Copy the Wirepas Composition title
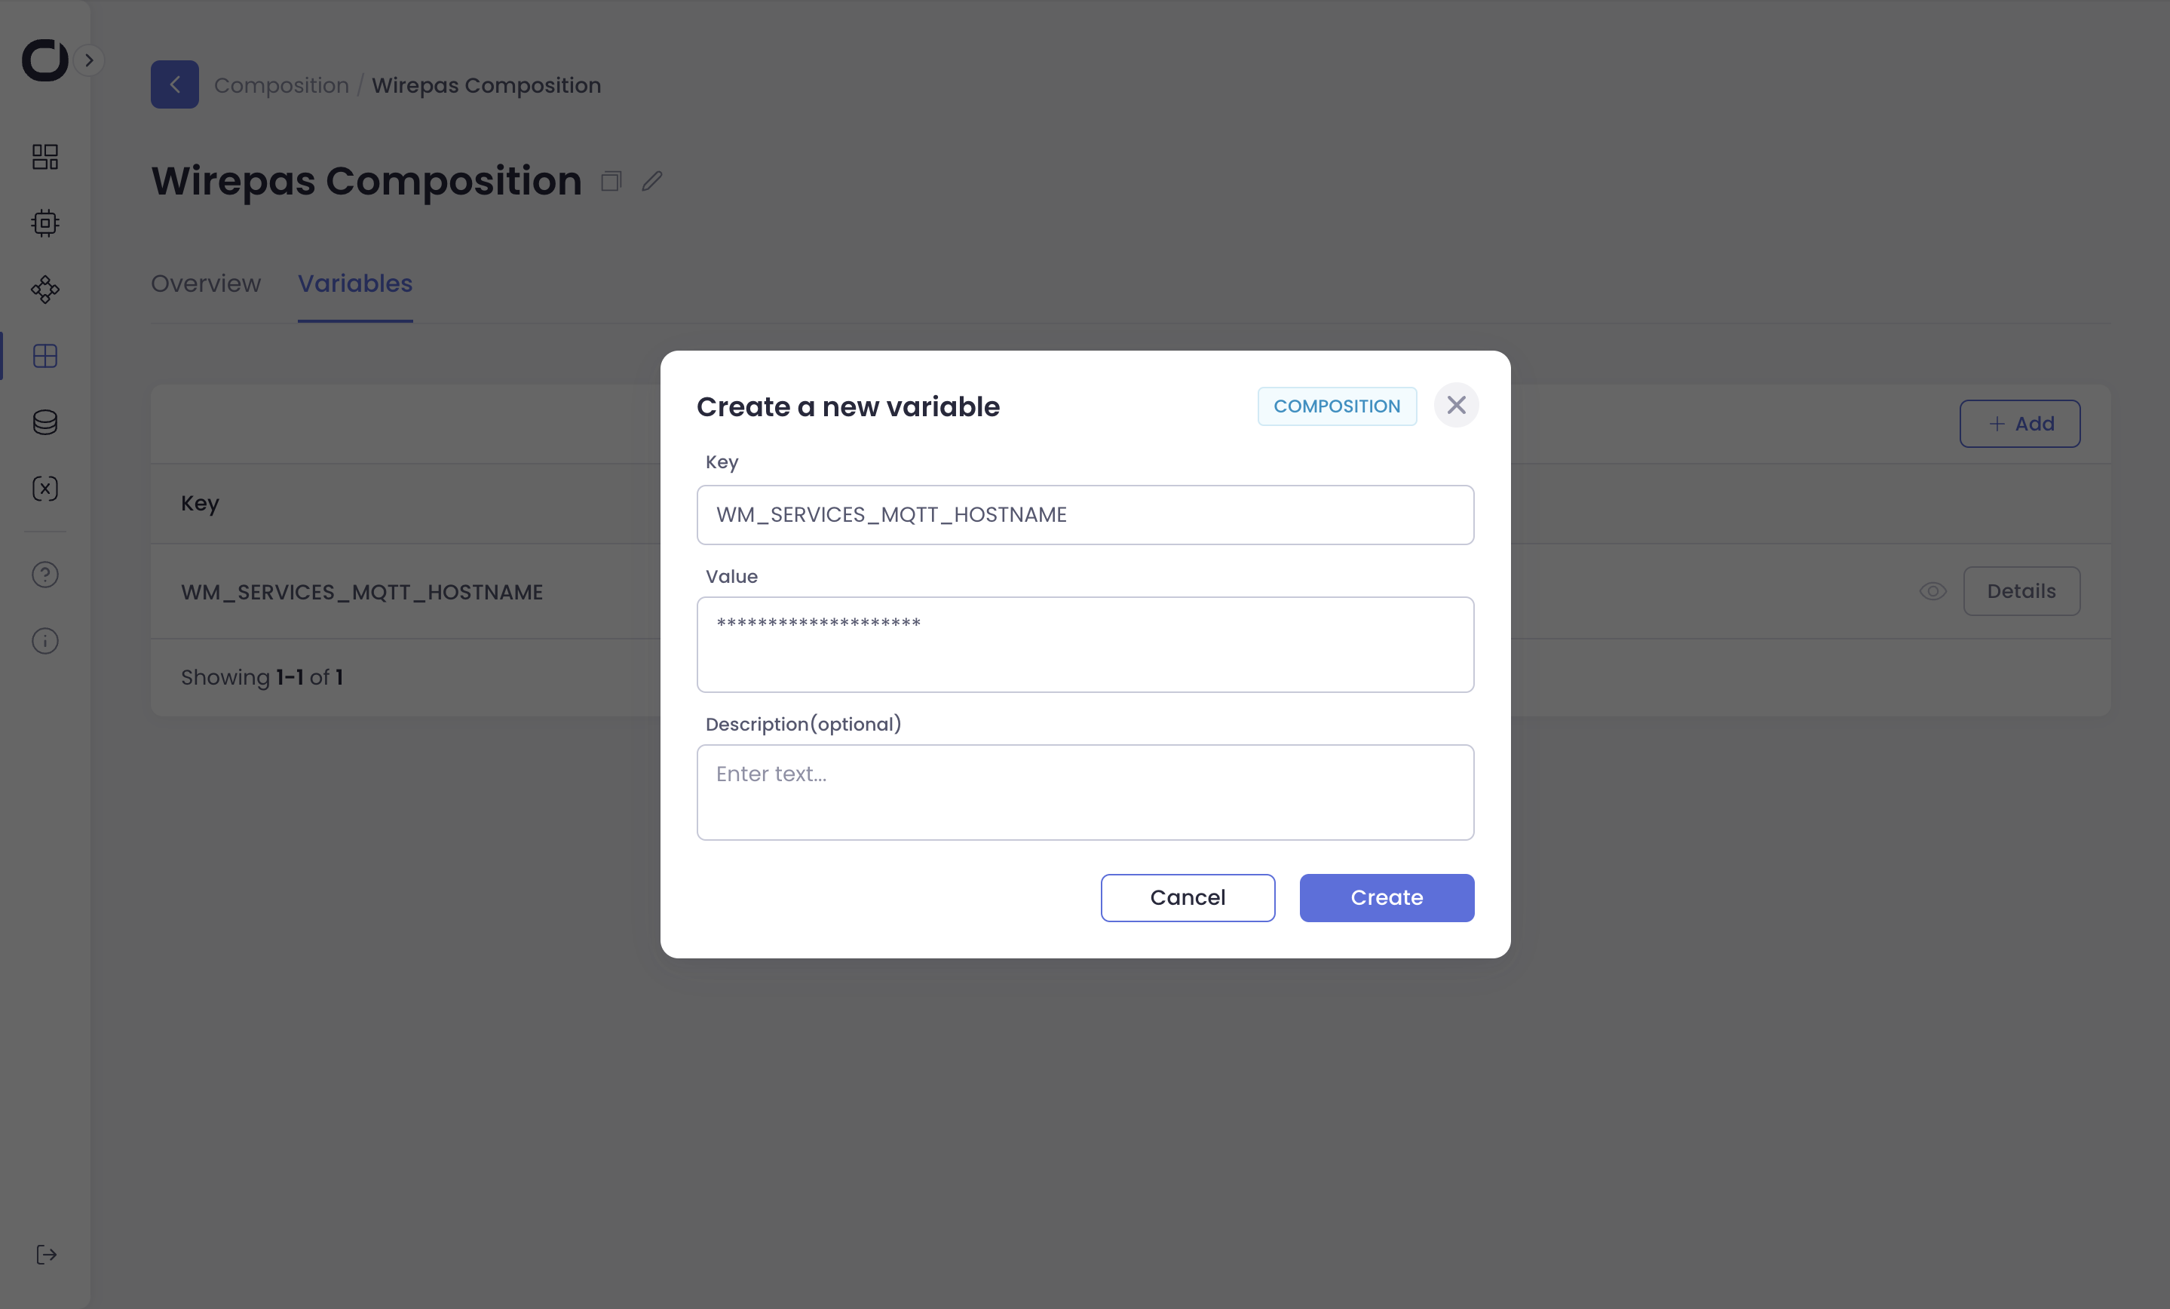Image resolution: width=2170 pixels, height=1309 pixels. [x=611, y=182]
